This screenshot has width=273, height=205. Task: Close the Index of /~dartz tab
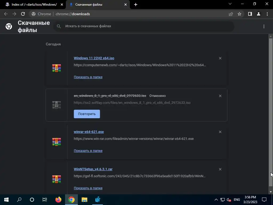point(62,5)
